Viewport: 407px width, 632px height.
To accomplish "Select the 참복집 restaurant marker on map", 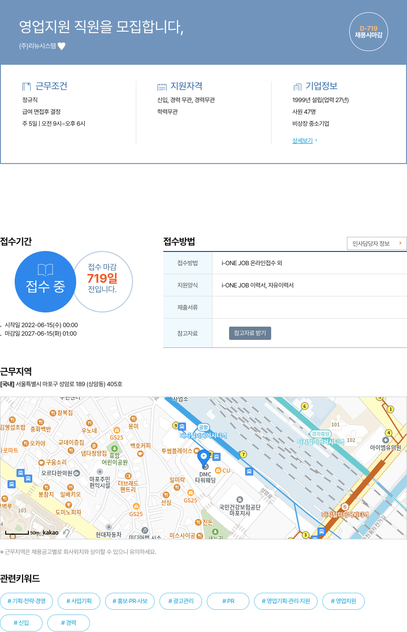I will (53, 413).
